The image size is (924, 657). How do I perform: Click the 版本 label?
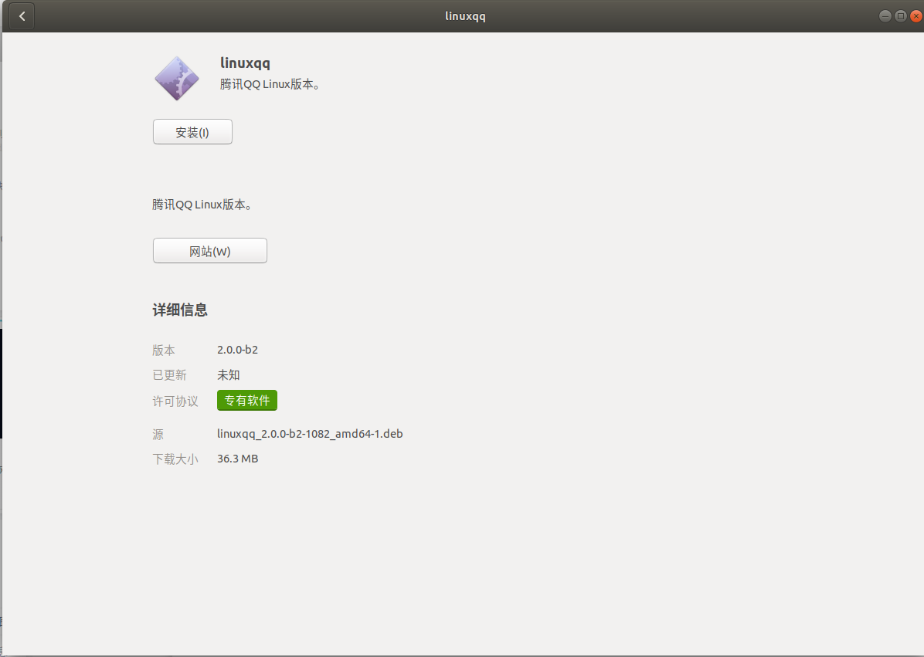click(164, 351)
